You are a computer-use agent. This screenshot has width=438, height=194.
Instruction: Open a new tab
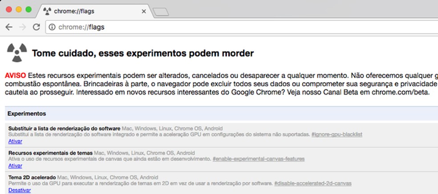(x=161, y=12)
